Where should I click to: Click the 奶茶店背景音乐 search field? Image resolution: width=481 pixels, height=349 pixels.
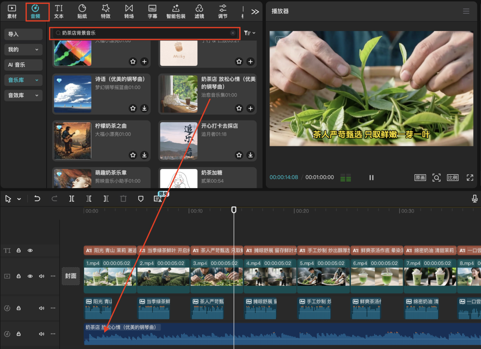143,33
